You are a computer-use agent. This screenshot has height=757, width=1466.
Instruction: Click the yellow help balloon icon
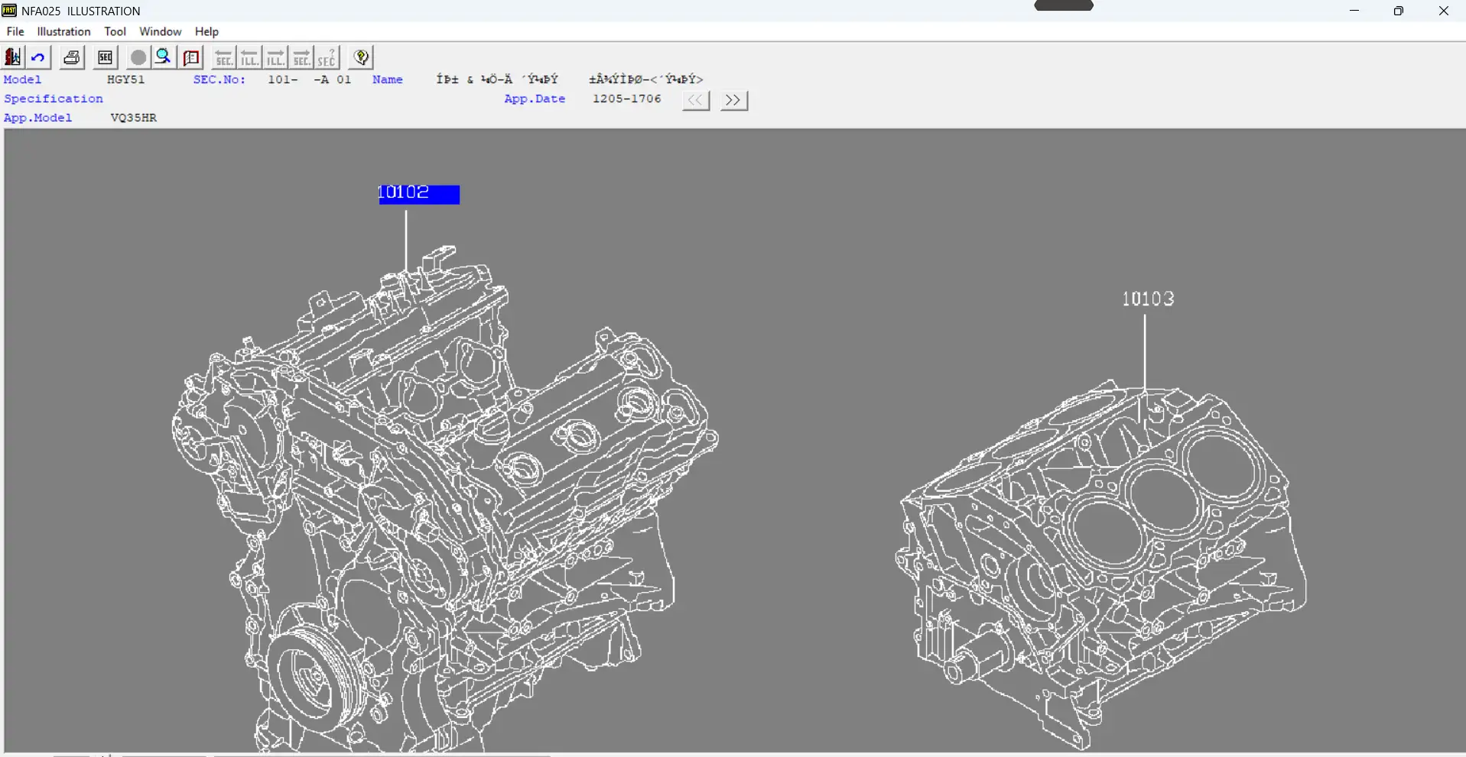[362, 57]
